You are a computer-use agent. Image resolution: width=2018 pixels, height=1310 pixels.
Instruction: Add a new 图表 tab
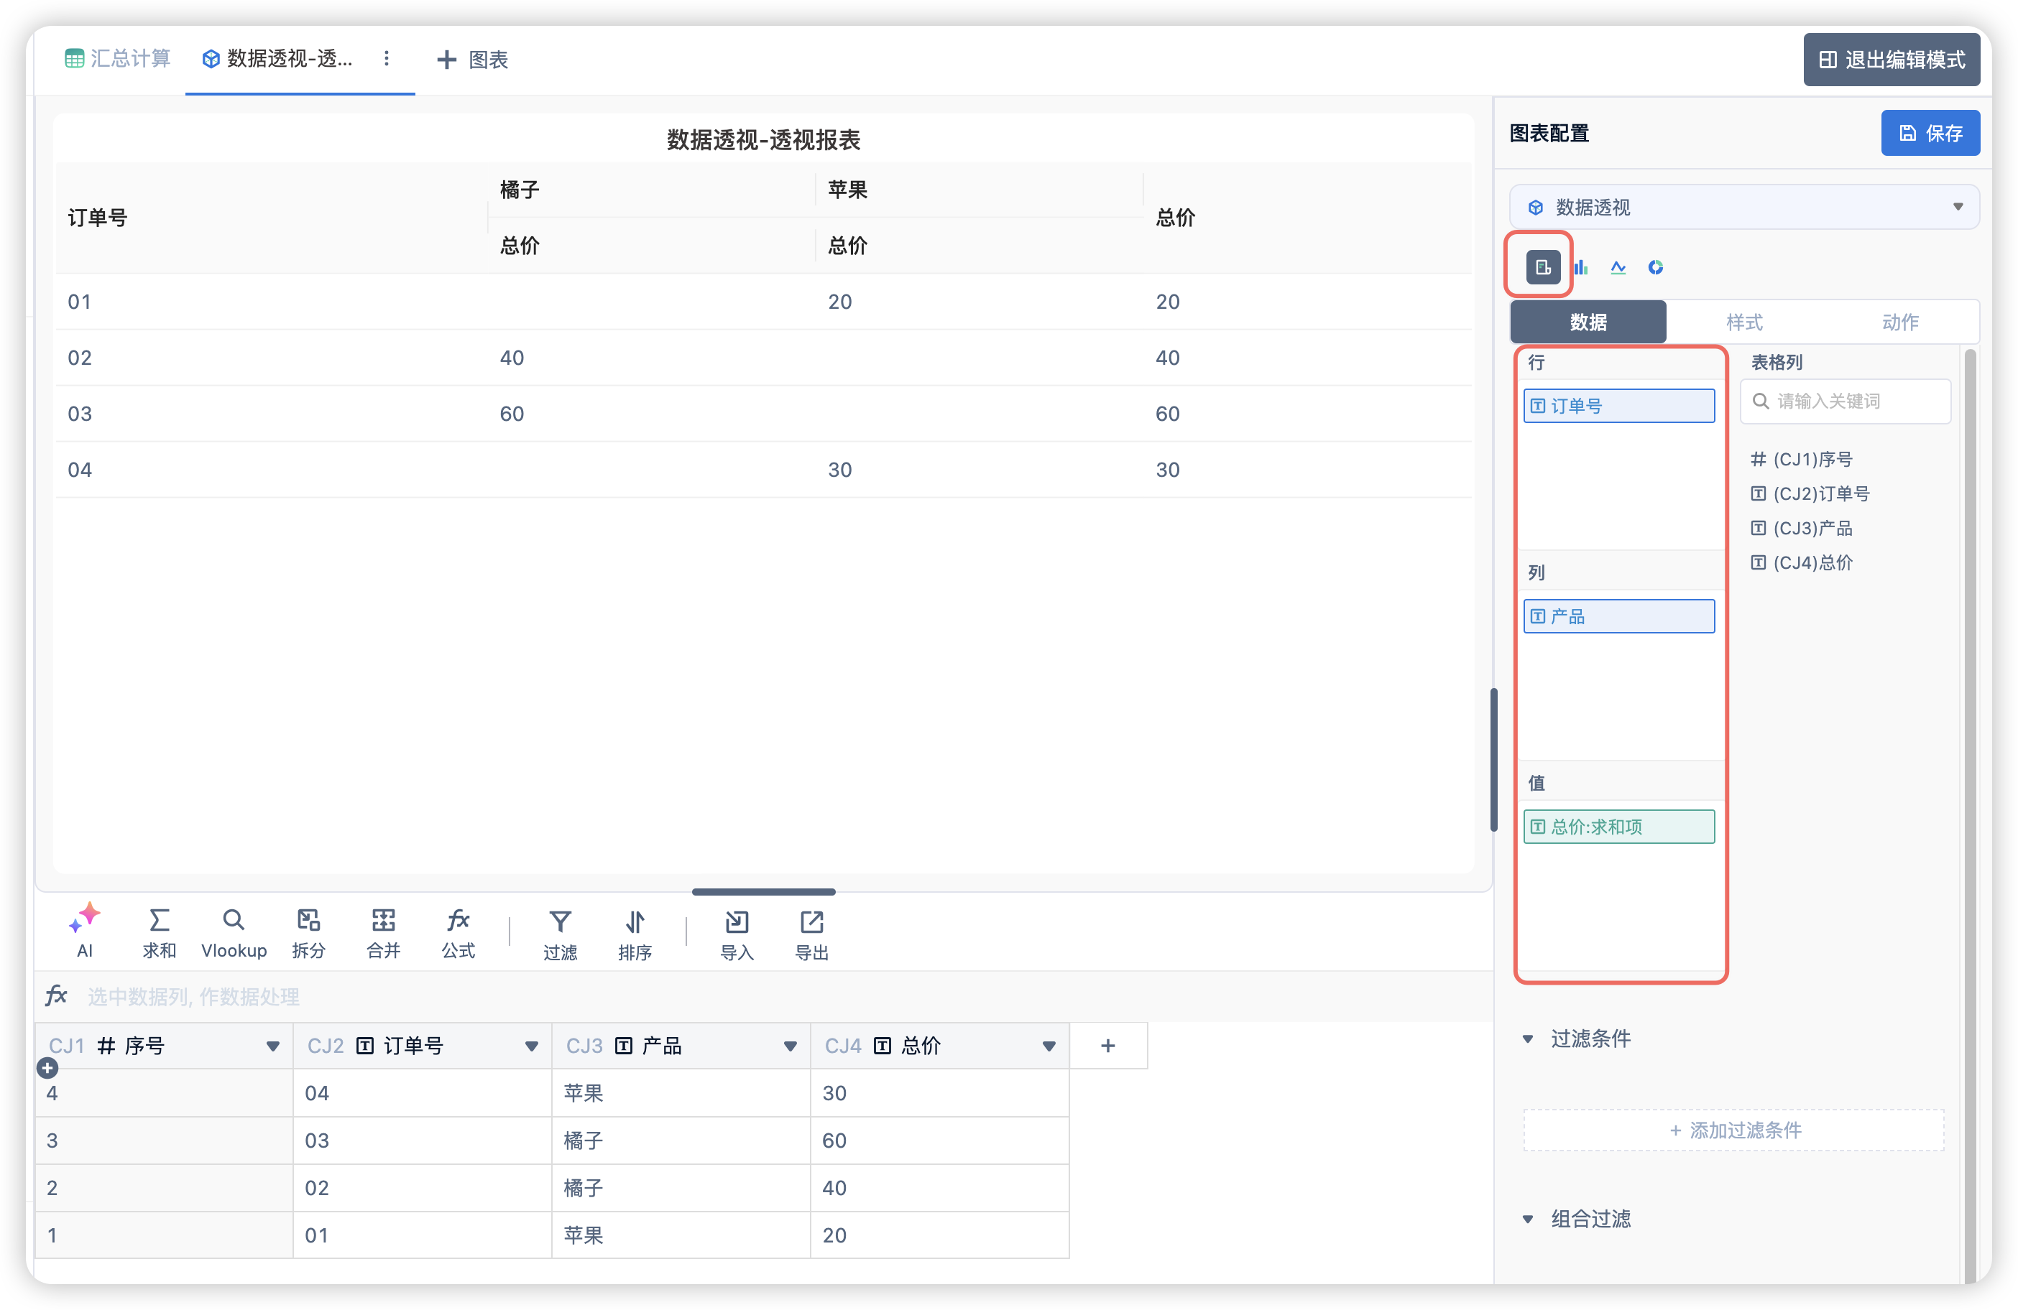471,60
